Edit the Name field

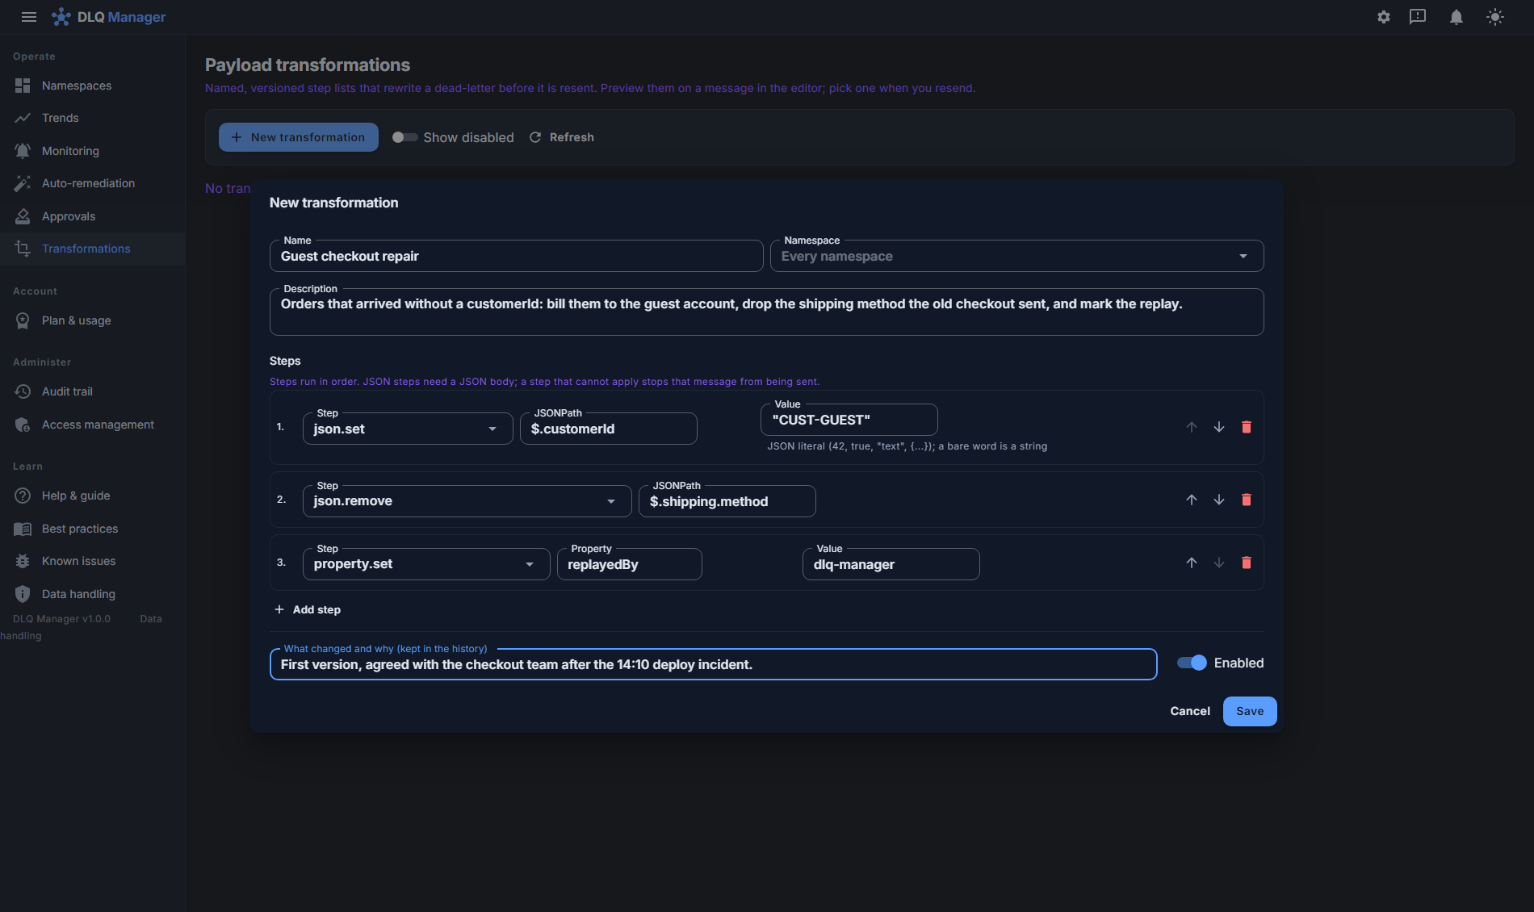point(517,256)
